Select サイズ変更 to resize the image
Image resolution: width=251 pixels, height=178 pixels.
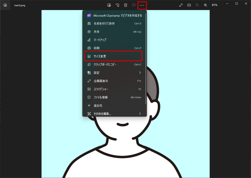point(113,56)
